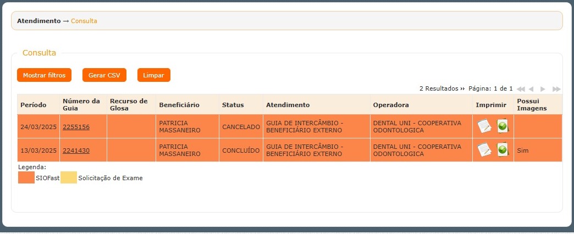Click the Solicitação de Exame yellow swatch
Image resolution: width=574 pixels, height=234 pixels.
coord(69,177)
